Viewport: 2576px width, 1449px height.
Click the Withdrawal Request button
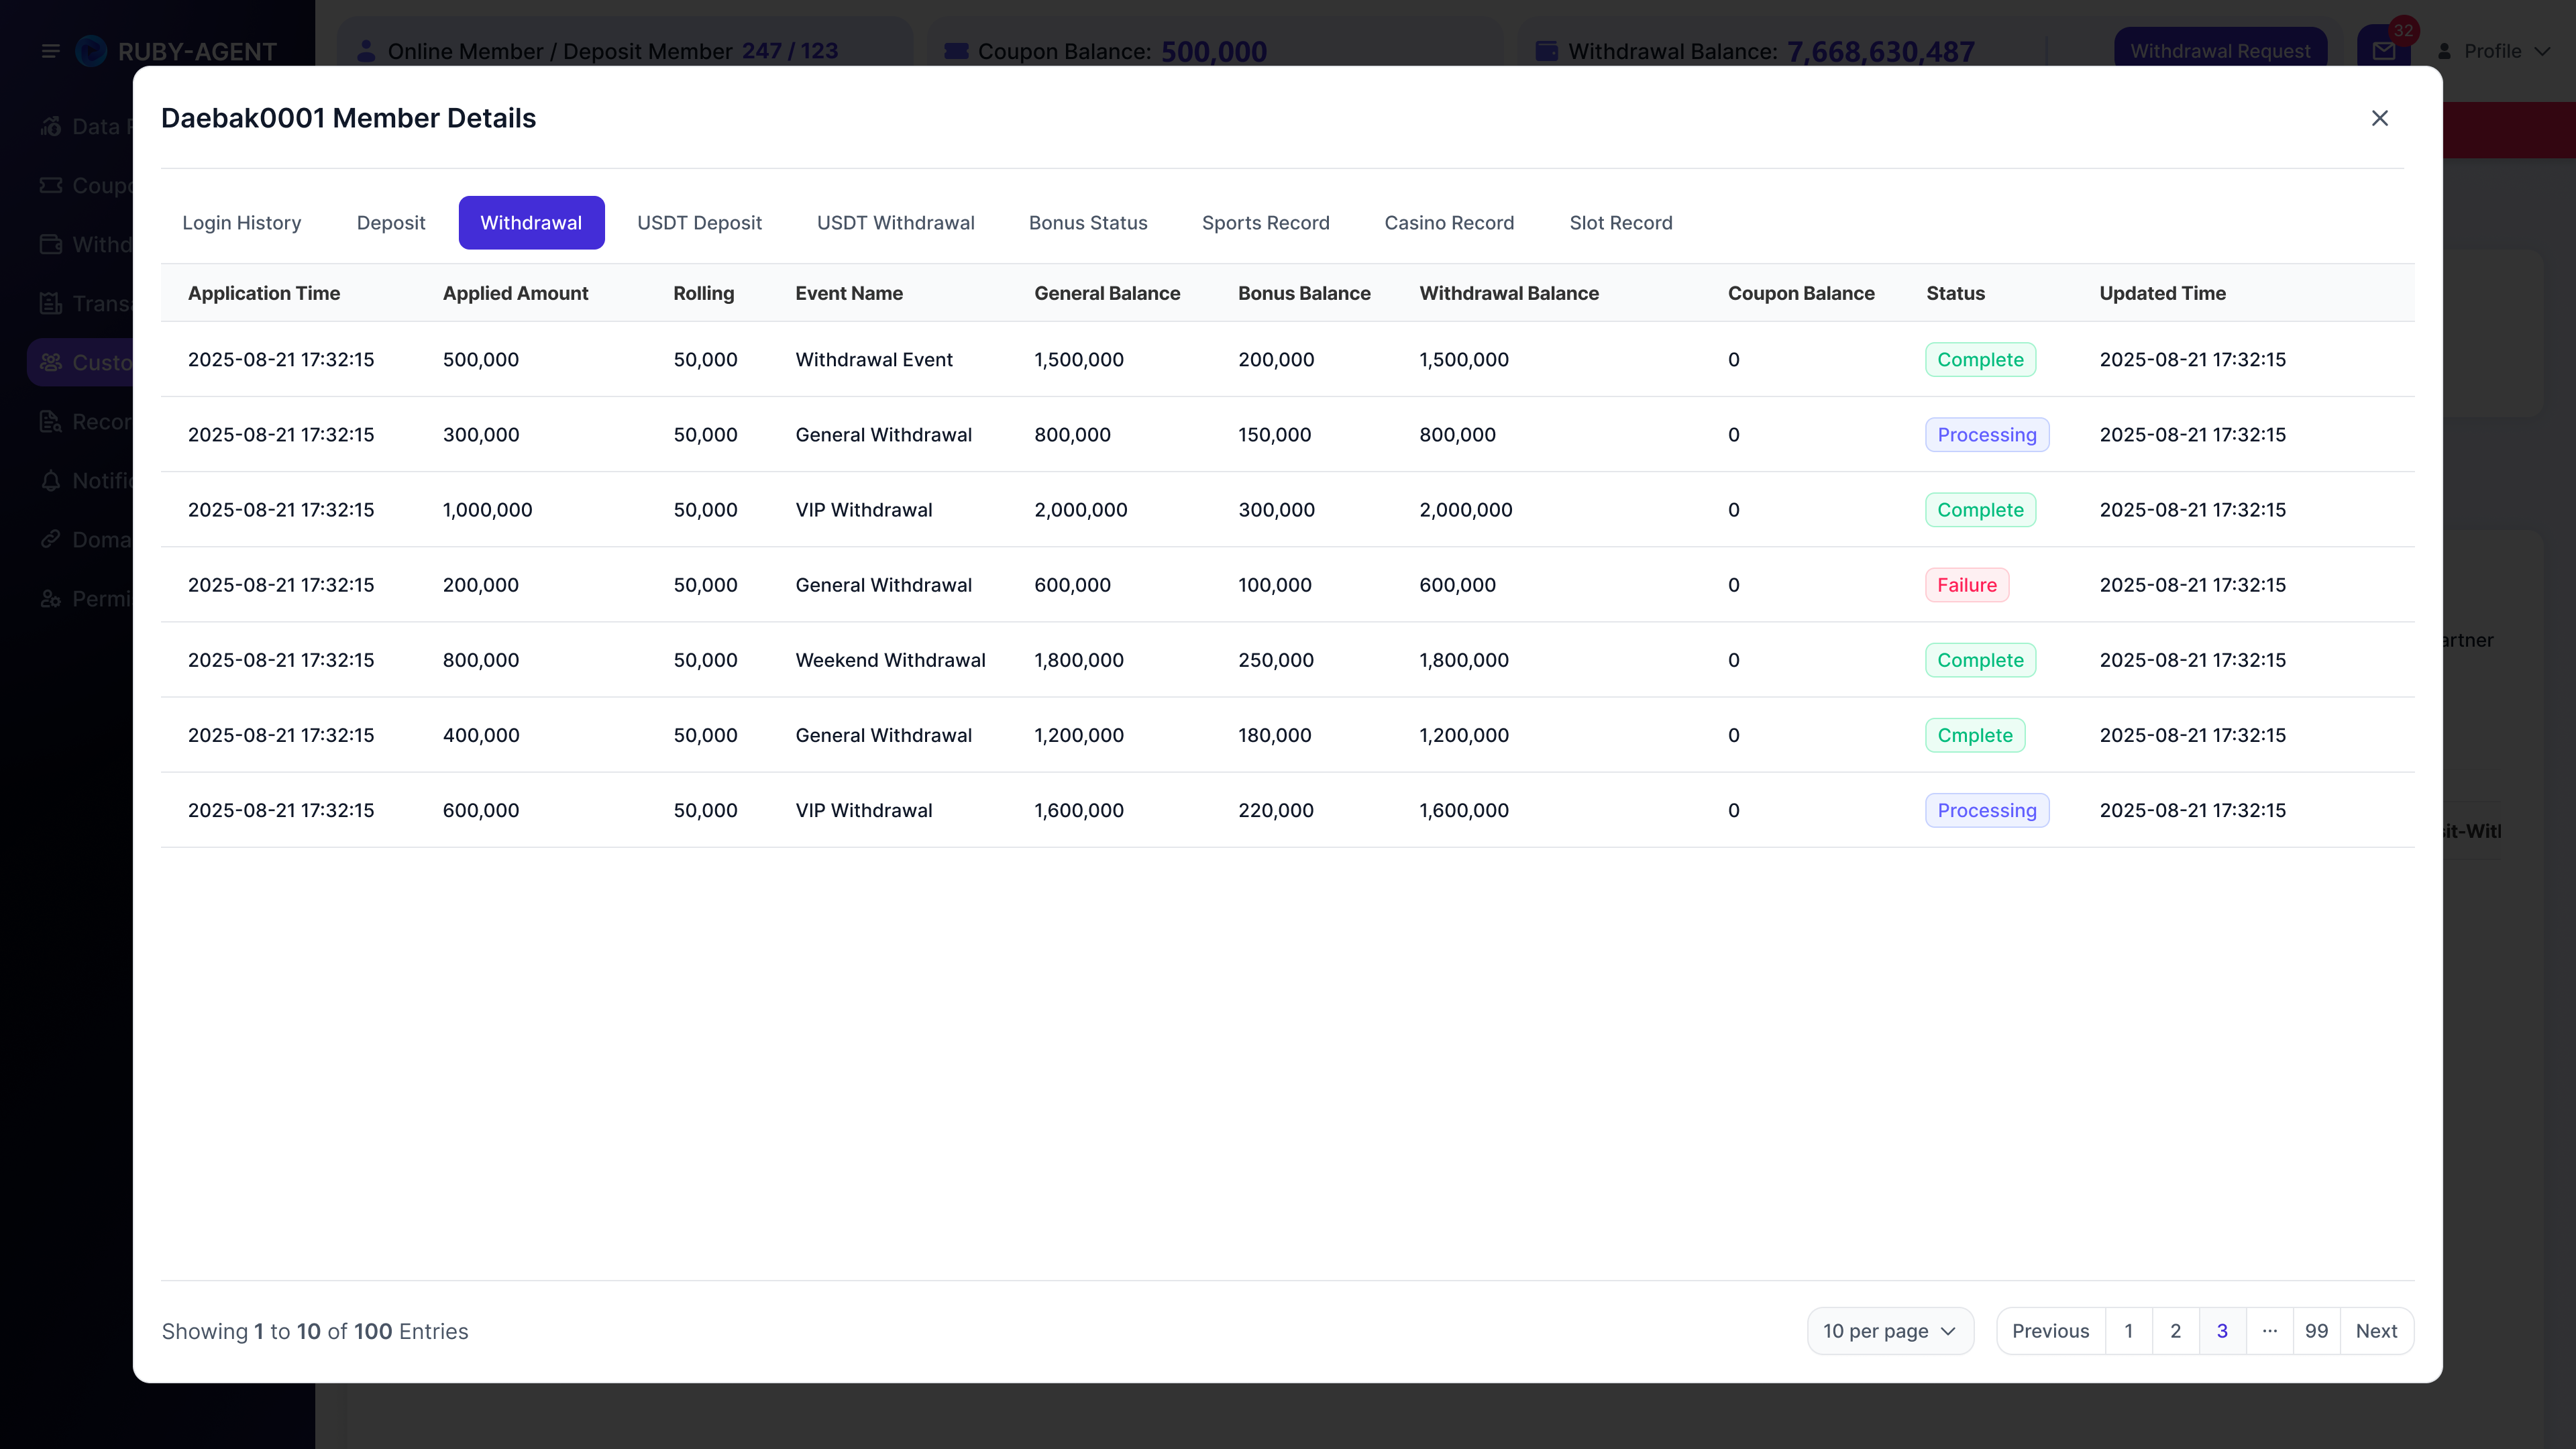(x=2220, y=51)
